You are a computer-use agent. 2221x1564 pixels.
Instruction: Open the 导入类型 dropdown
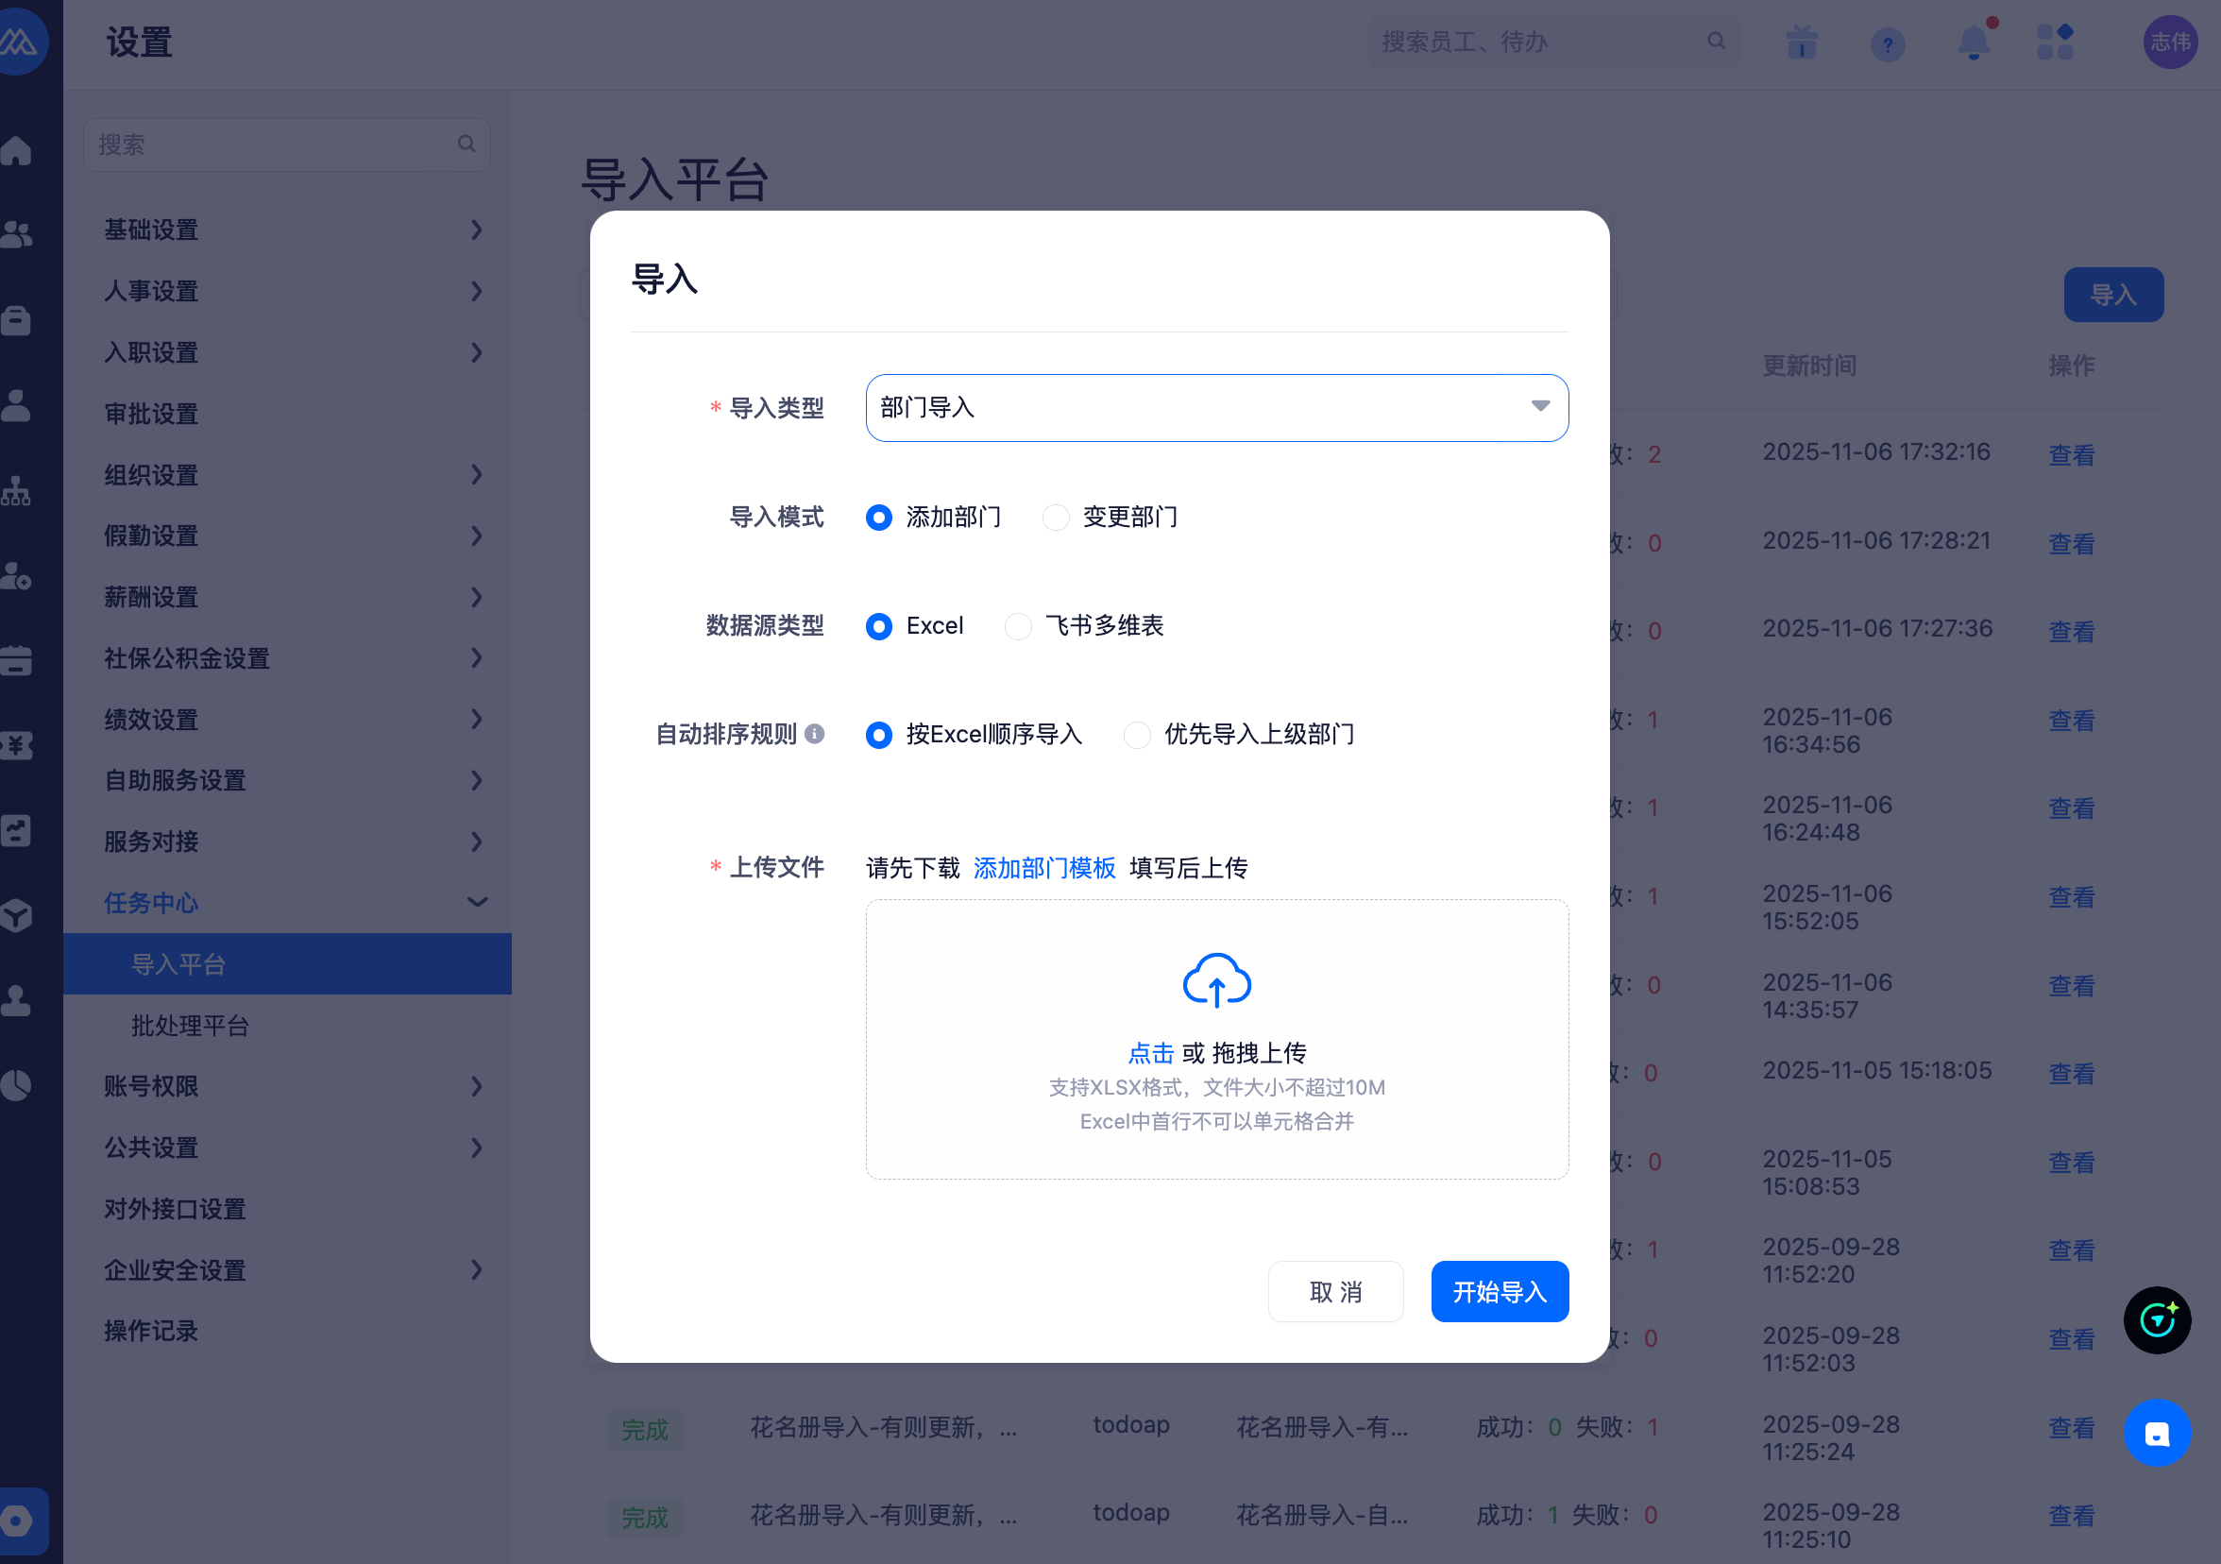pyautogui.click(x=1216, y=408)
